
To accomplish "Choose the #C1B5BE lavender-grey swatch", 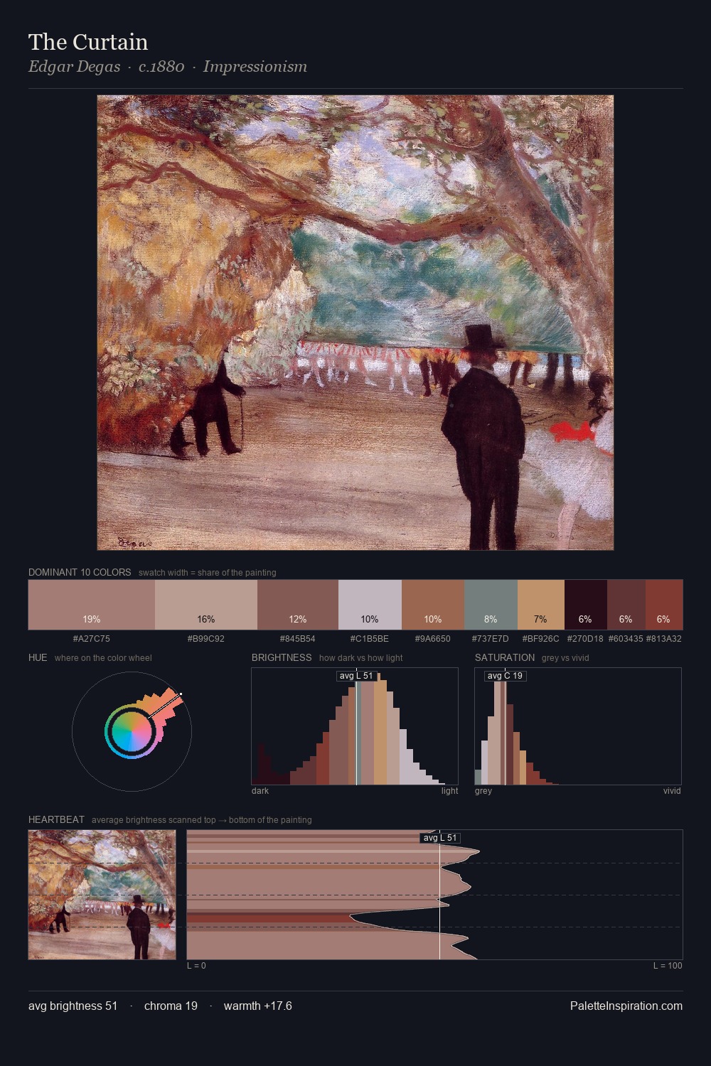I will pyautogui.click(x=370, y=605).
